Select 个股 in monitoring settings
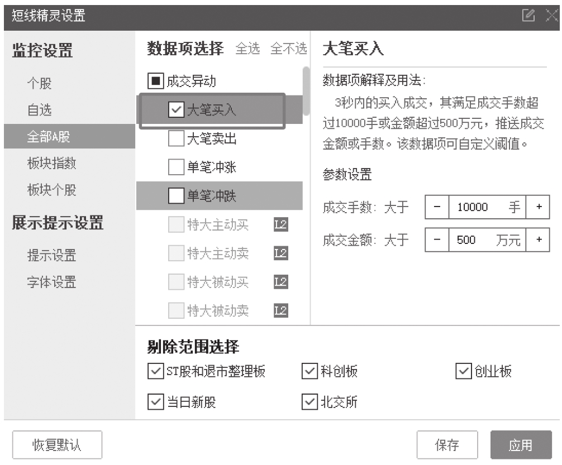The width and height of the screenshot is (562, 465). [x=40, y=84]
